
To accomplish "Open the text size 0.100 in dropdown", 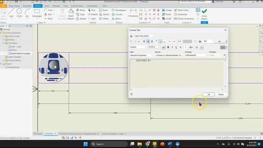I will point(154,47).
